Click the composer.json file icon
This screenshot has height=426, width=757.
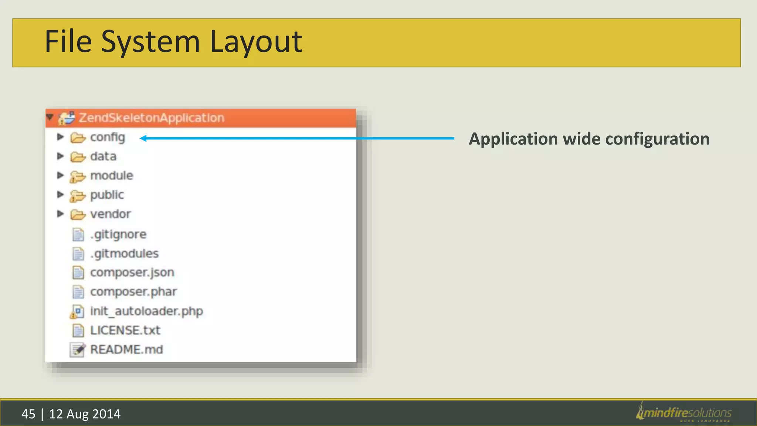[78, 273]
